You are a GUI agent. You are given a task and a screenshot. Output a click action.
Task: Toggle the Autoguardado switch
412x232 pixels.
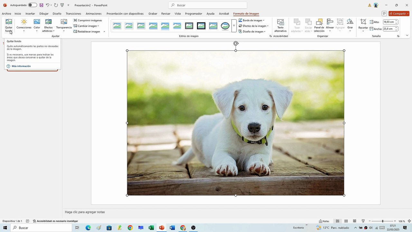click(x=33, y=5)
